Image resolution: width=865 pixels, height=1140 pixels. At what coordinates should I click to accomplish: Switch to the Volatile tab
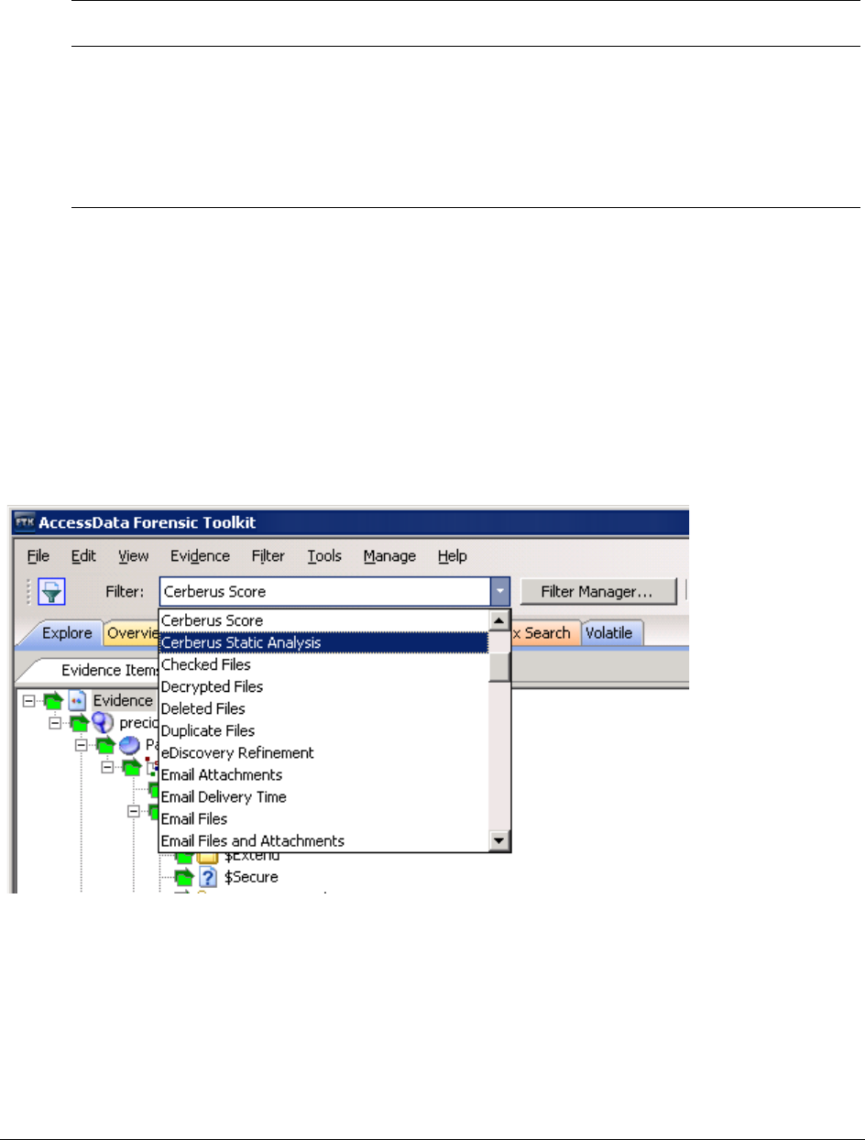[613, 633]
